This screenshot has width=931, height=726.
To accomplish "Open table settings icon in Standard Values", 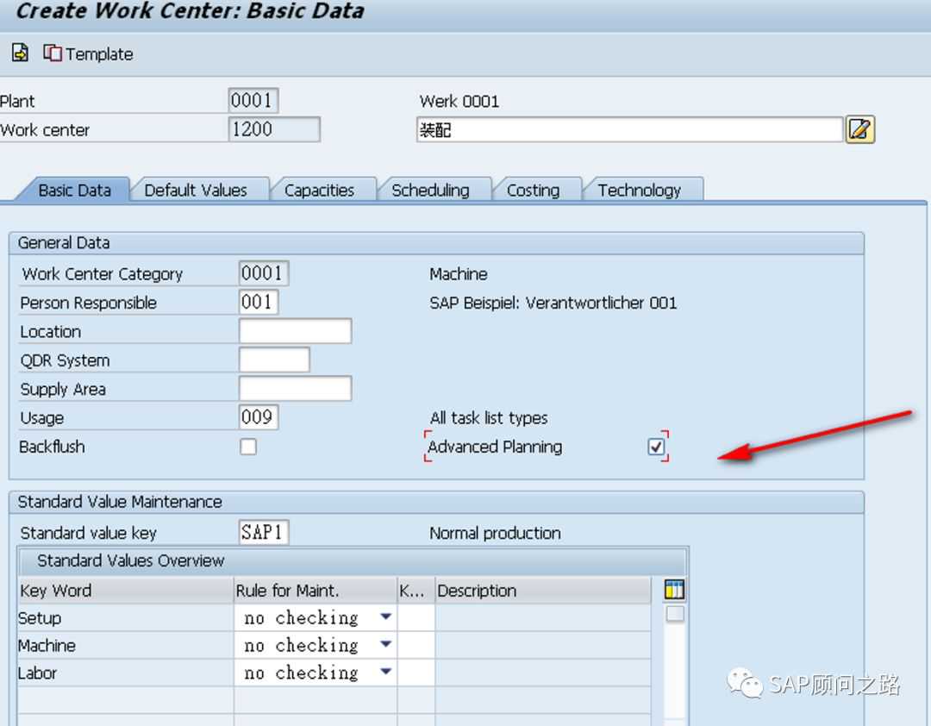I will point(674,590).
